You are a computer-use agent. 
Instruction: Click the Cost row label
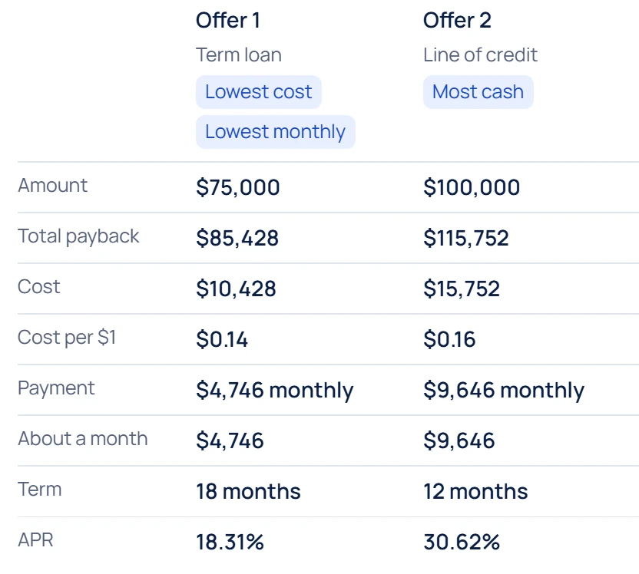[x=39, y=286]
